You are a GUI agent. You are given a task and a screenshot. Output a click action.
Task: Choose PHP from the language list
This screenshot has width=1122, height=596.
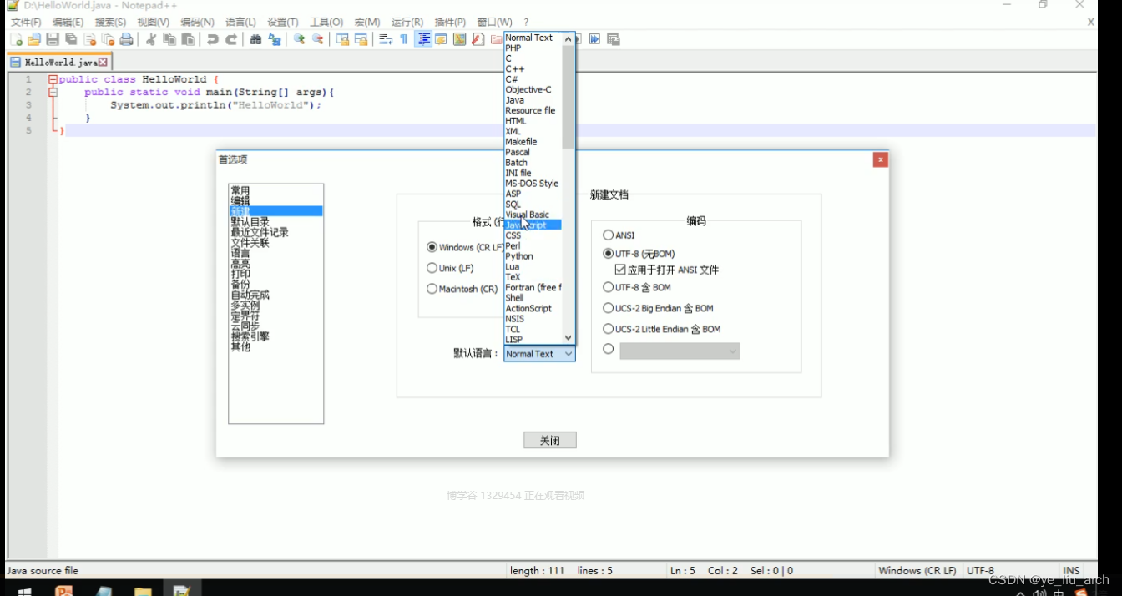pyautogui.click(x=533, y=48)
